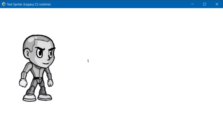The image size is (223, 133).
Task: Click the character's eye on the right
Action: click(50, 54)
